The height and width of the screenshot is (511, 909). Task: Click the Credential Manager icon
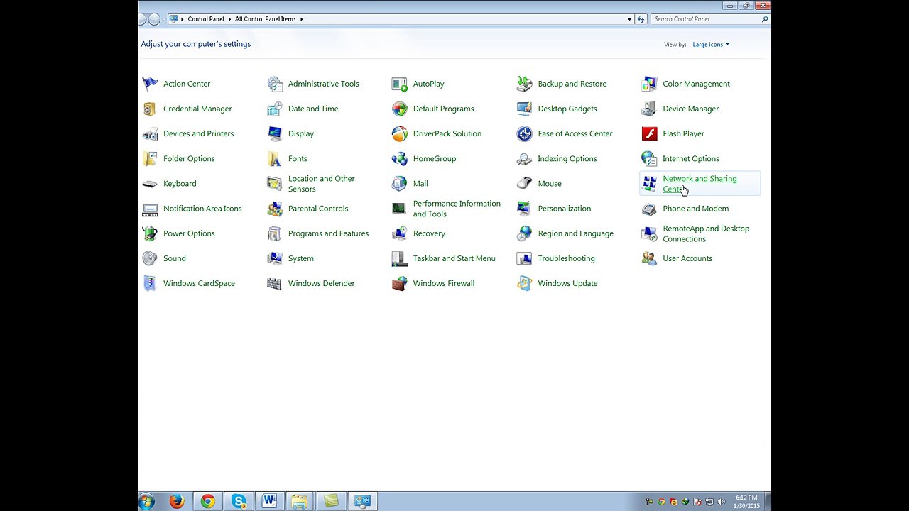pyautogui.click(x=150, y=109)
